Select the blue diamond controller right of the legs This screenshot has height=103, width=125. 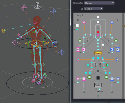pyautogui.click(x=61, y=52)
